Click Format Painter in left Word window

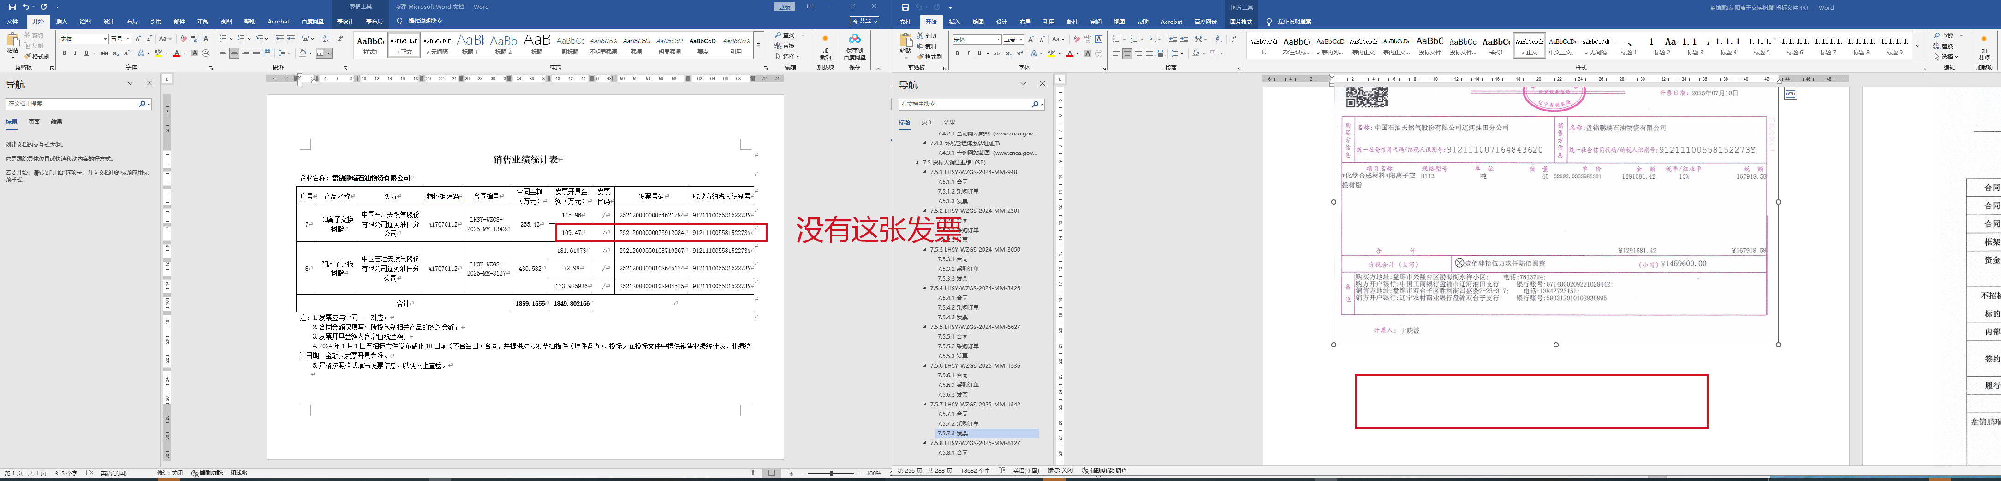[x=36, y=57]
